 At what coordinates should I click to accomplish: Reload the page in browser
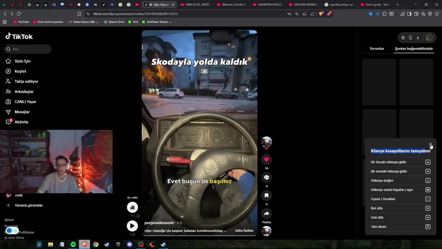[19, 14]
